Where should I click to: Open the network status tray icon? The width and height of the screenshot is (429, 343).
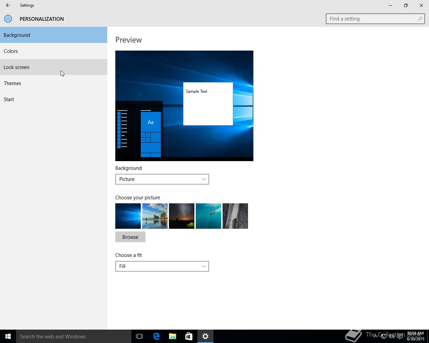point(383,336)
